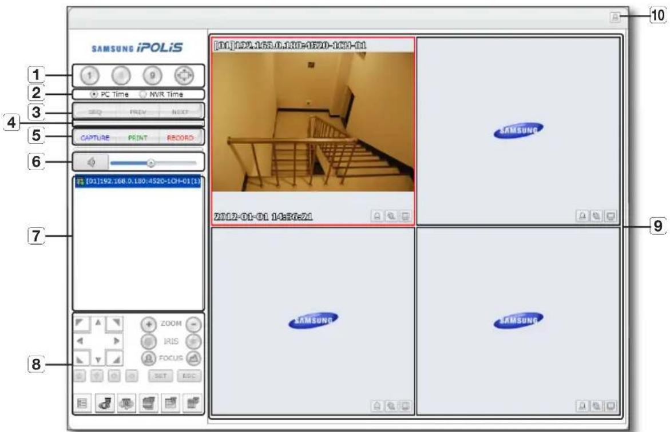Select the [01]192.168.0.180:4520-1CH-01 list entry

click(137, 181)
